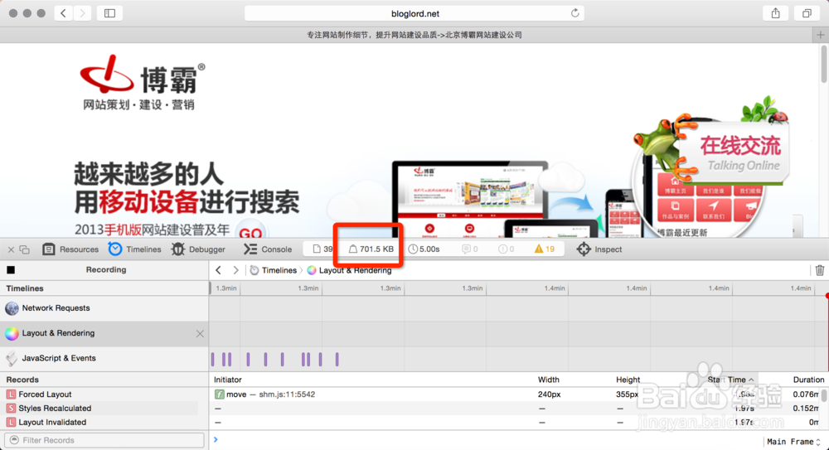Click Layout & Rendering breadcrumb item
Viewport: 829px width, 450px height.
click(350, 270)
